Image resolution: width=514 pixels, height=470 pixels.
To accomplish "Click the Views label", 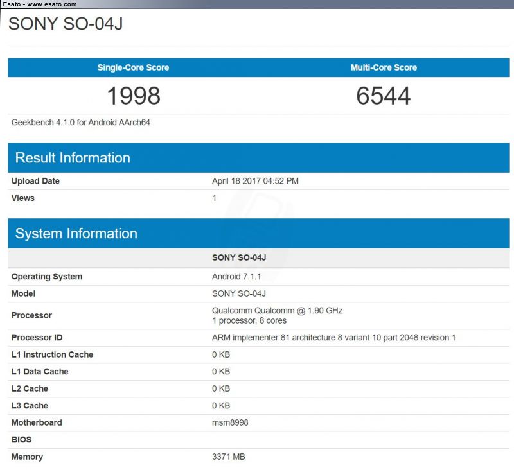I will [23, 198].
